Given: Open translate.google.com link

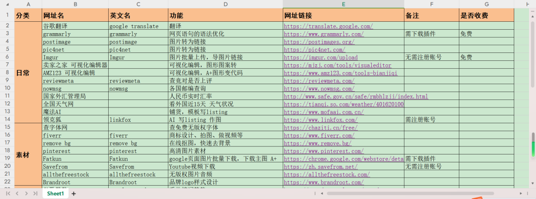Looking at the screenshot, I should [x=328, y=26].
